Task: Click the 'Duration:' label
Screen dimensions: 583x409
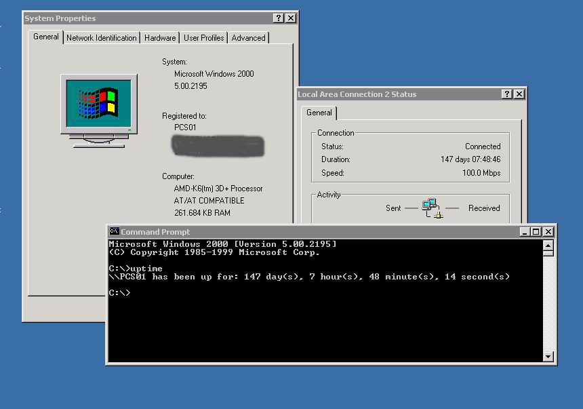Action: pyautogui.click(x=336, y=159)
